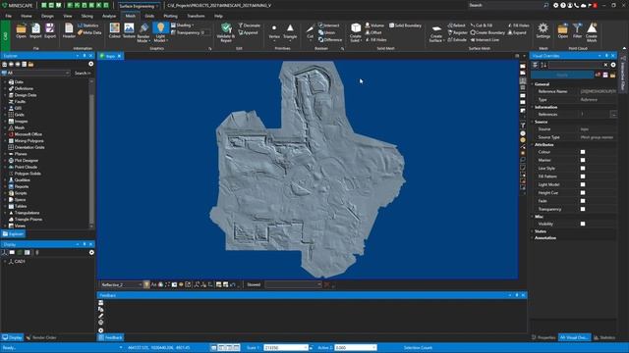Click the Expand surface tool
The height and width of the screenshot is (353, 629).
(x=517, y=32)
